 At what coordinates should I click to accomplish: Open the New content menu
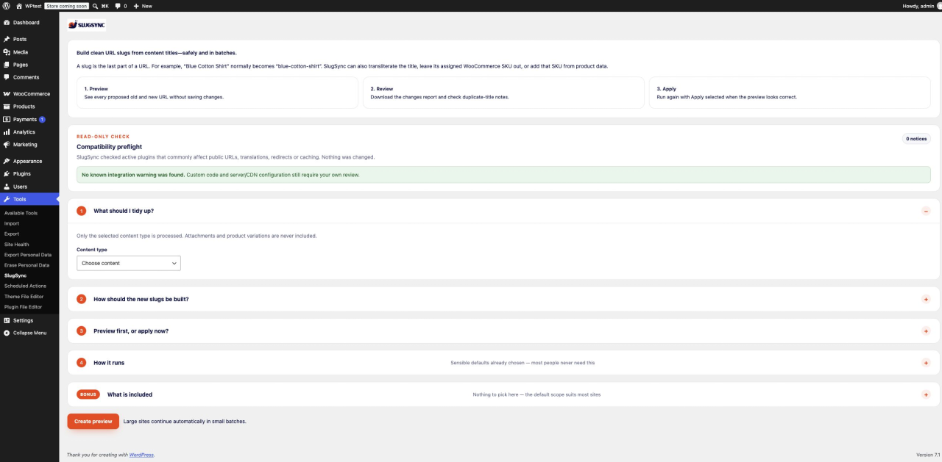143,5
